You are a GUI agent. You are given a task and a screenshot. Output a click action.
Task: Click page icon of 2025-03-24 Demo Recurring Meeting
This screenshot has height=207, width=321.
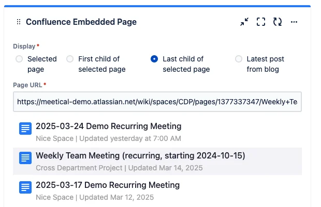click(x=25, y=129)
